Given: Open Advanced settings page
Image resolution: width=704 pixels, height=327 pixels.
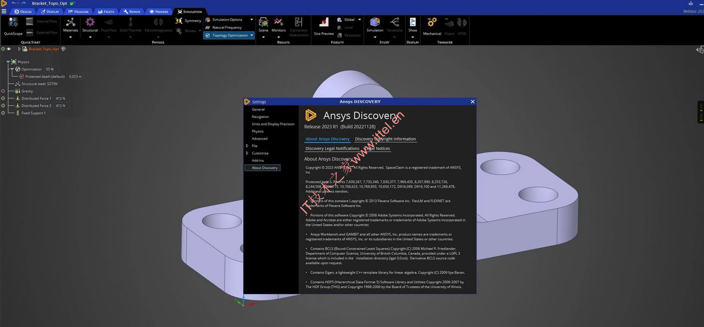Looking at the screenshot, I should (259, 138).
